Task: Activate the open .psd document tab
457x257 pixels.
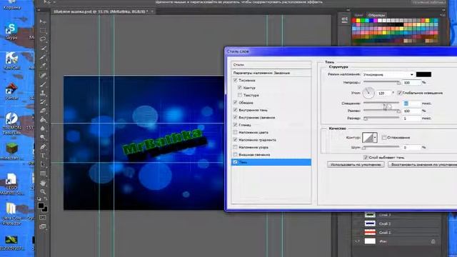Action: (x=101, y=11)
